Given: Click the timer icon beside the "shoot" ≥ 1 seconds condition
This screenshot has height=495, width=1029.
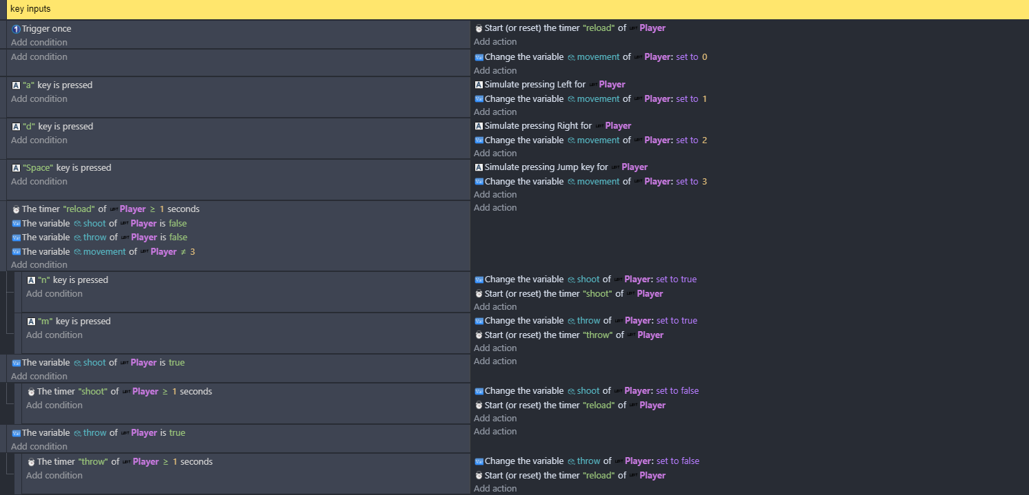Looking at the screenshot, I should click(31, 392).
